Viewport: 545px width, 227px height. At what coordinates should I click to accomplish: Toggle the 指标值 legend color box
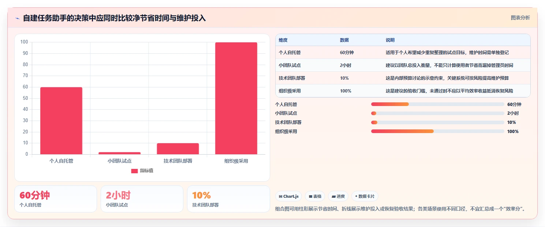[134, 171]
